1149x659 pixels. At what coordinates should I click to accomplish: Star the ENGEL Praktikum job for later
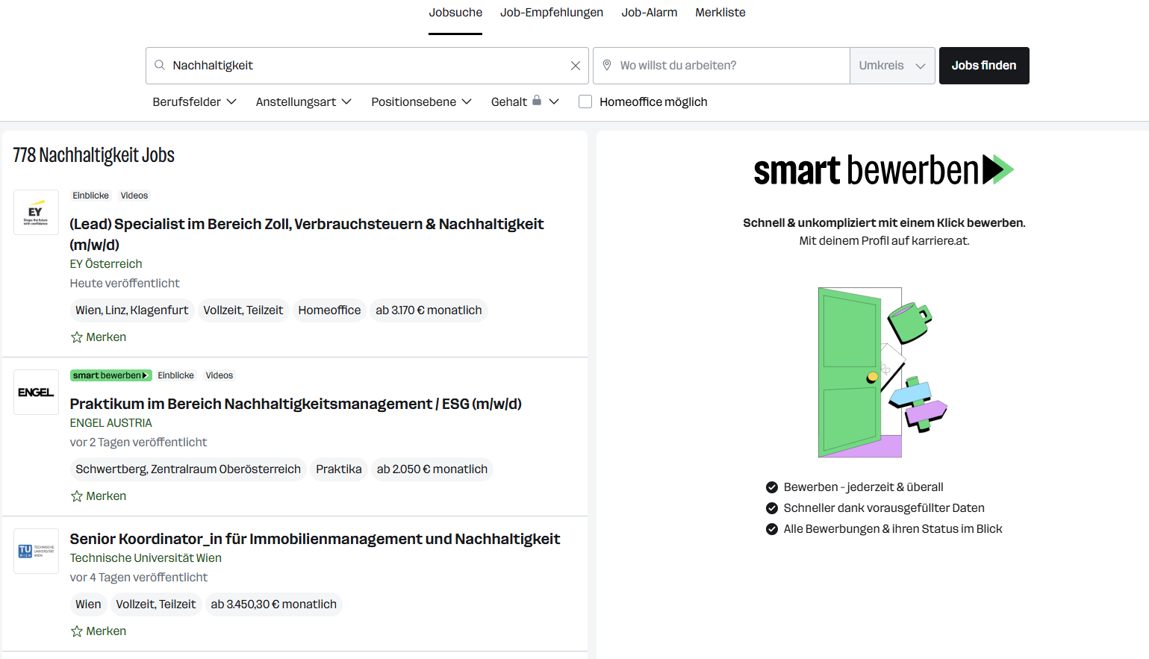[75, 495]
